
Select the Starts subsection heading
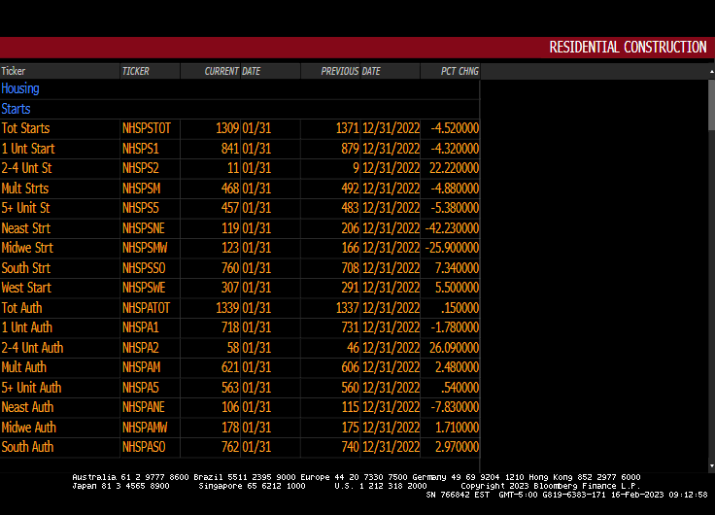tap(16, 109)
